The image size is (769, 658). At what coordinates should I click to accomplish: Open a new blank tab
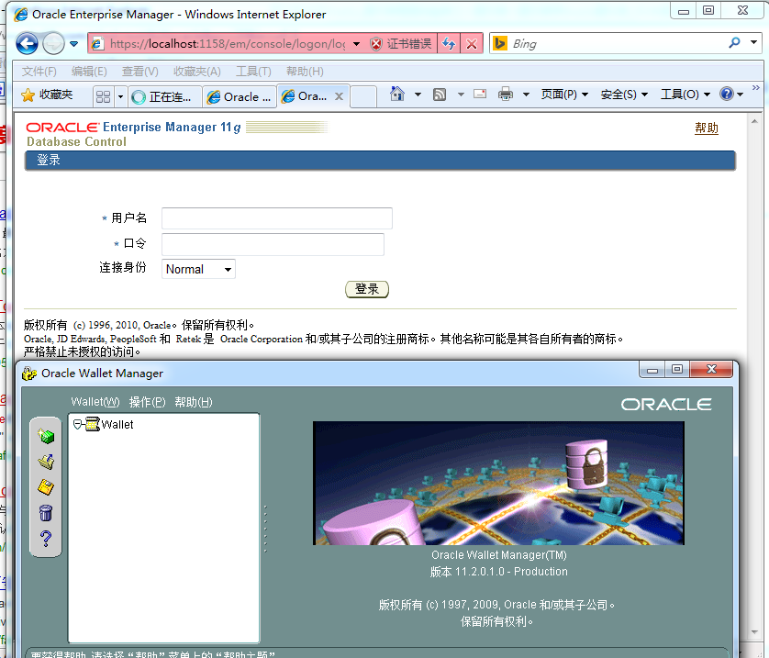[363, 96]
